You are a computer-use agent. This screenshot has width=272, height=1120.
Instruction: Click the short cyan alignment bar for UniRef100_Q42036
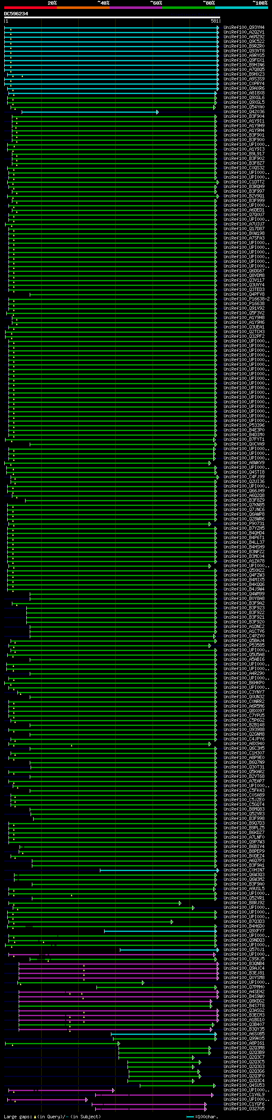[90, 112]
